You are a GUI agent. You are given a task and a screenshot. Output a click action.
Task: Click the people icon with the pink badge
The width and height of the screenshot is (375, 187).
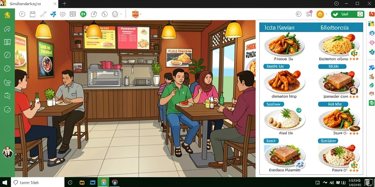(x=309, y=14)
